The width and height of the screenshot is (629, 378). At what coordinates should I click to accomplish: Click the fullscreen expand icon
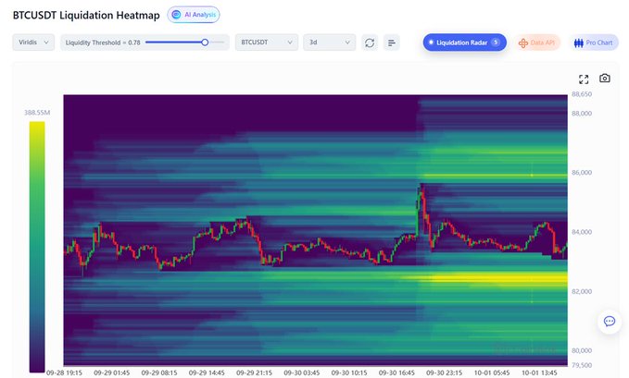click(584, 79)
